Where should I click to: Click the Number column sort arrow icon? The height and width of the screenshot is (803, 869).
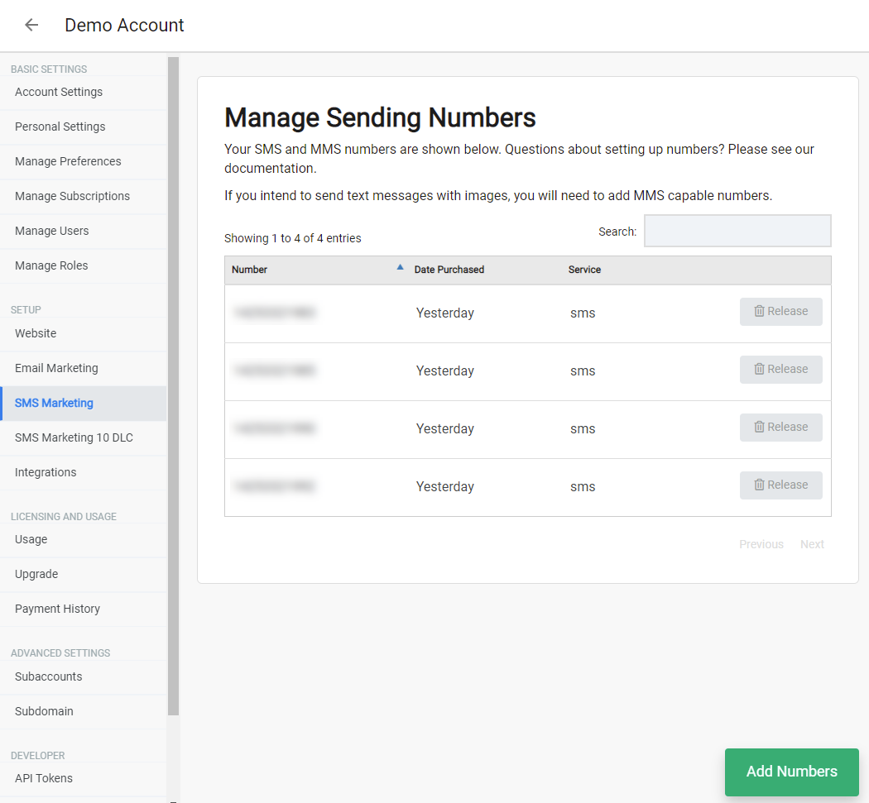400,267
